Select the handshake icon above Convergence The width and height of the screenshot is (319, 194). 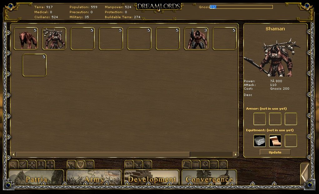pyautogui.click(x=213, y=164)
